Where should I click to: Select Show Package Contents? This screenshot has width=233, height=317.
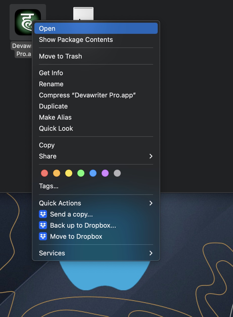(96, 40)
